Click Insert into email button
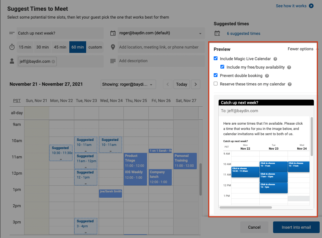This screenshot has width=322, height=238. pos(296,227)
